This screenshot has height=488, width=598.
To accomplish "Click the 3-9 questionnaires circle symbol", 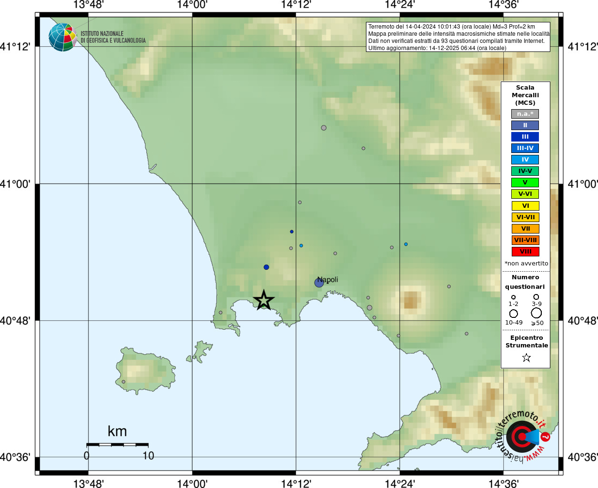I will (536, 297).
